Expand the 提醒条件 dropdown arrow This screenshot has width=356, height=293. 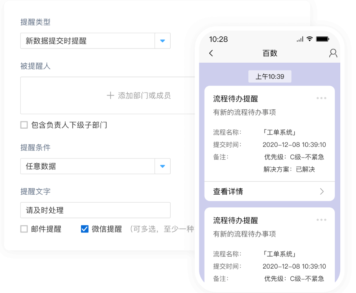click(163, 166)
